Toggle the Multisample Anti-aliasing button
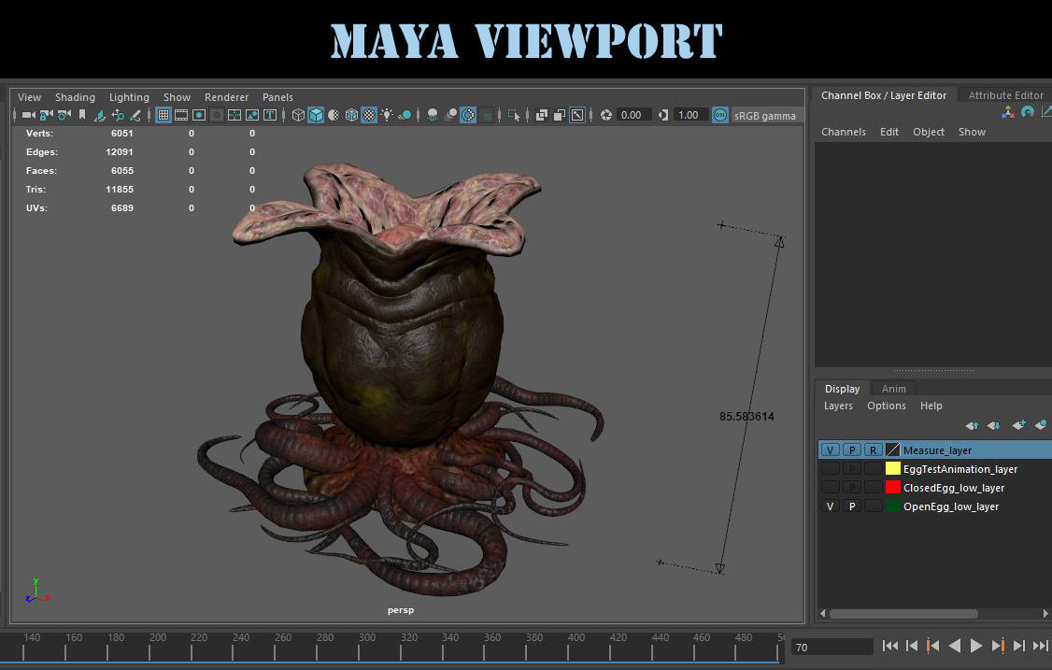This screenshot has height=670, width=1052. (468, 115)
